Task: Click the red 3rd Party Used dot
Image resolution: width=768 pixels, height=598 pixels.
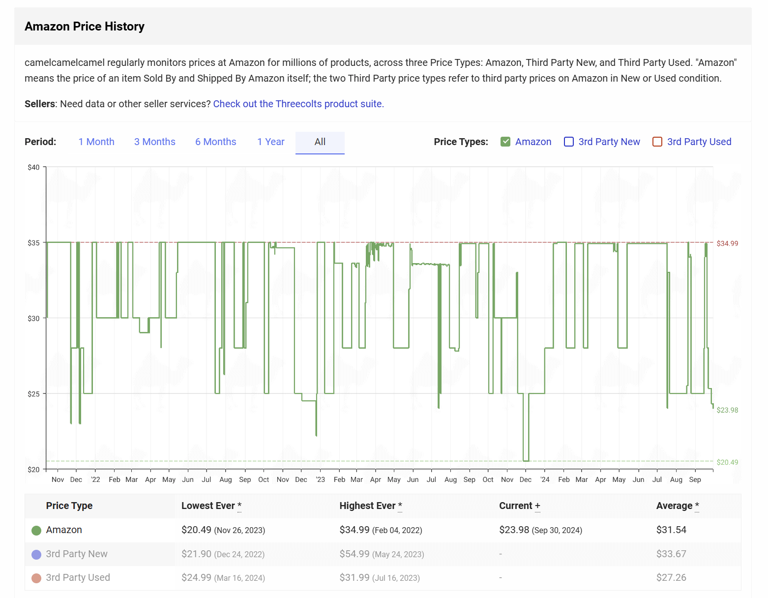Action: point(36,578)
